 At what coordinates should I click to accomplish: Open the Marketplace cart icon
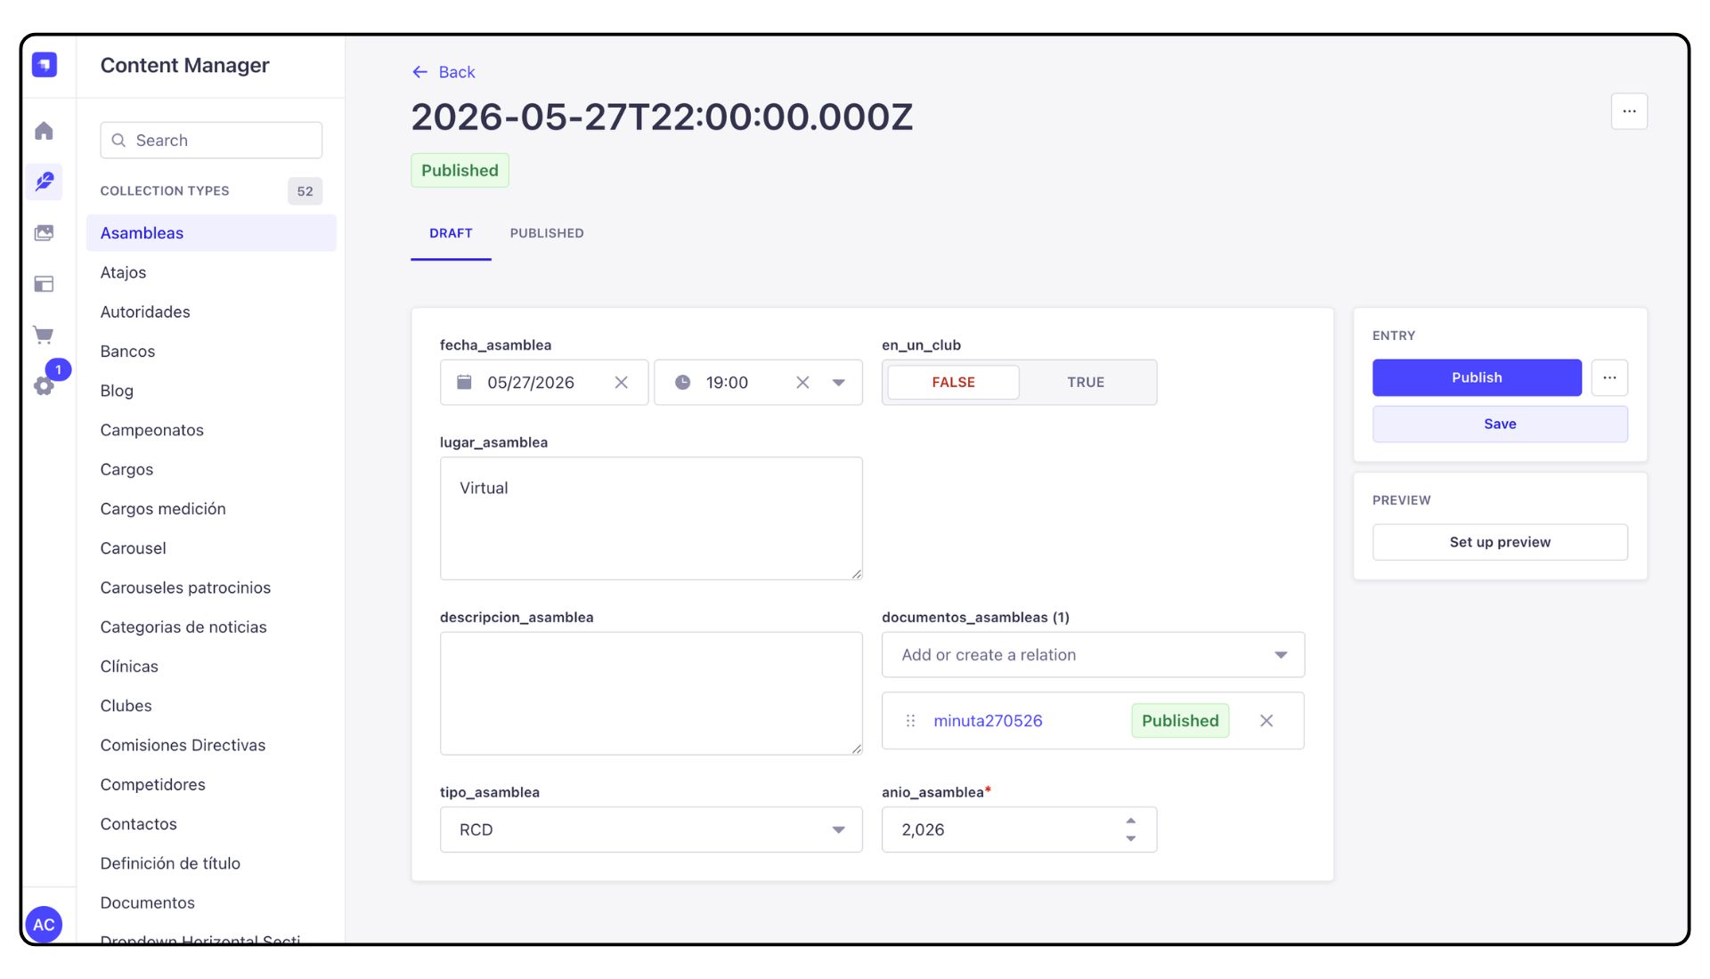[x=45, y=335]
